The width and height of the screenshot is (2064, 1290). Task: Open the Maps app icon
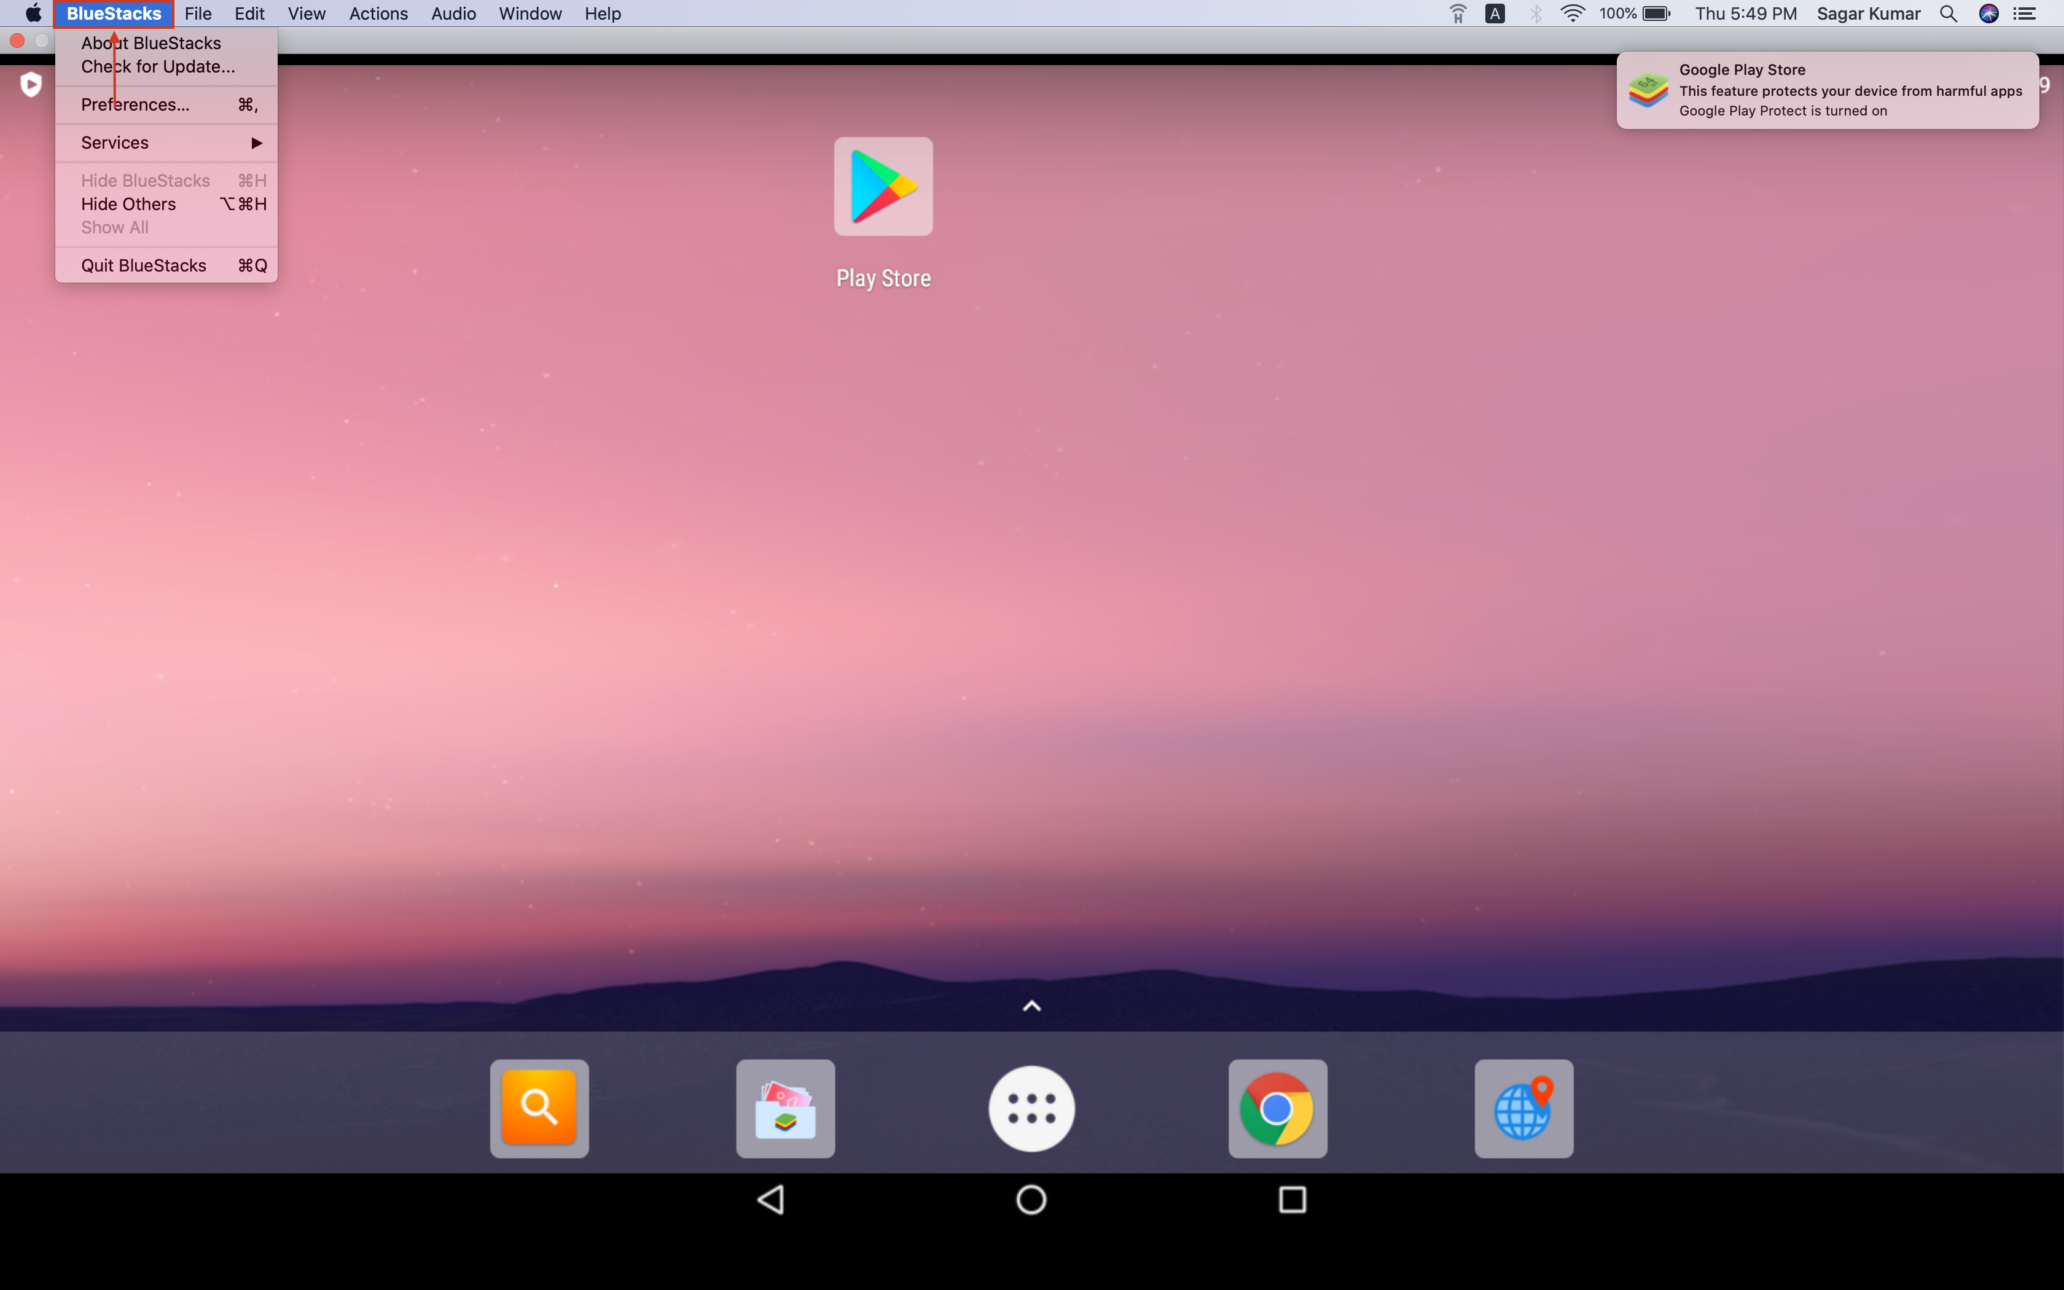1522,1106
